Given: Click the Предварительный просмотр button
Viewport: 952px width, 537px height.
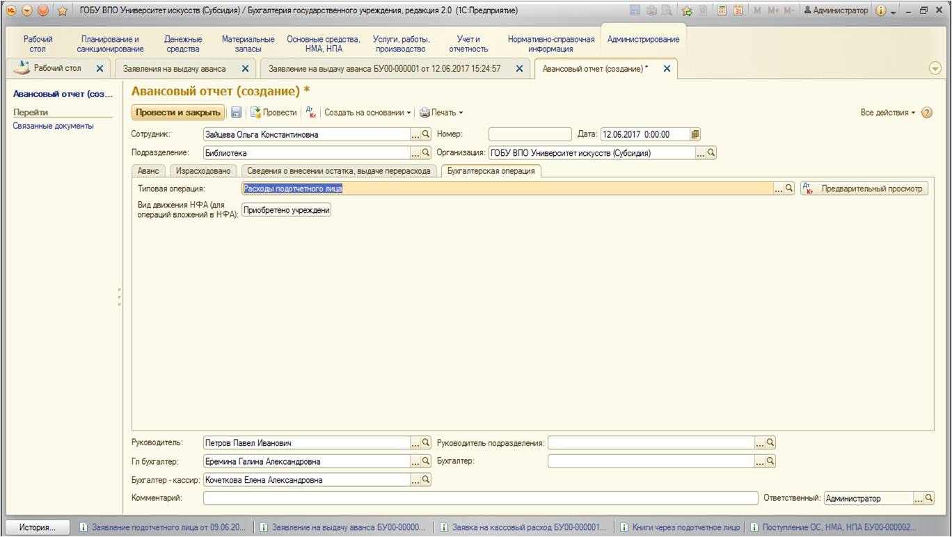Looking at the screenshot, I should point(864,188).
